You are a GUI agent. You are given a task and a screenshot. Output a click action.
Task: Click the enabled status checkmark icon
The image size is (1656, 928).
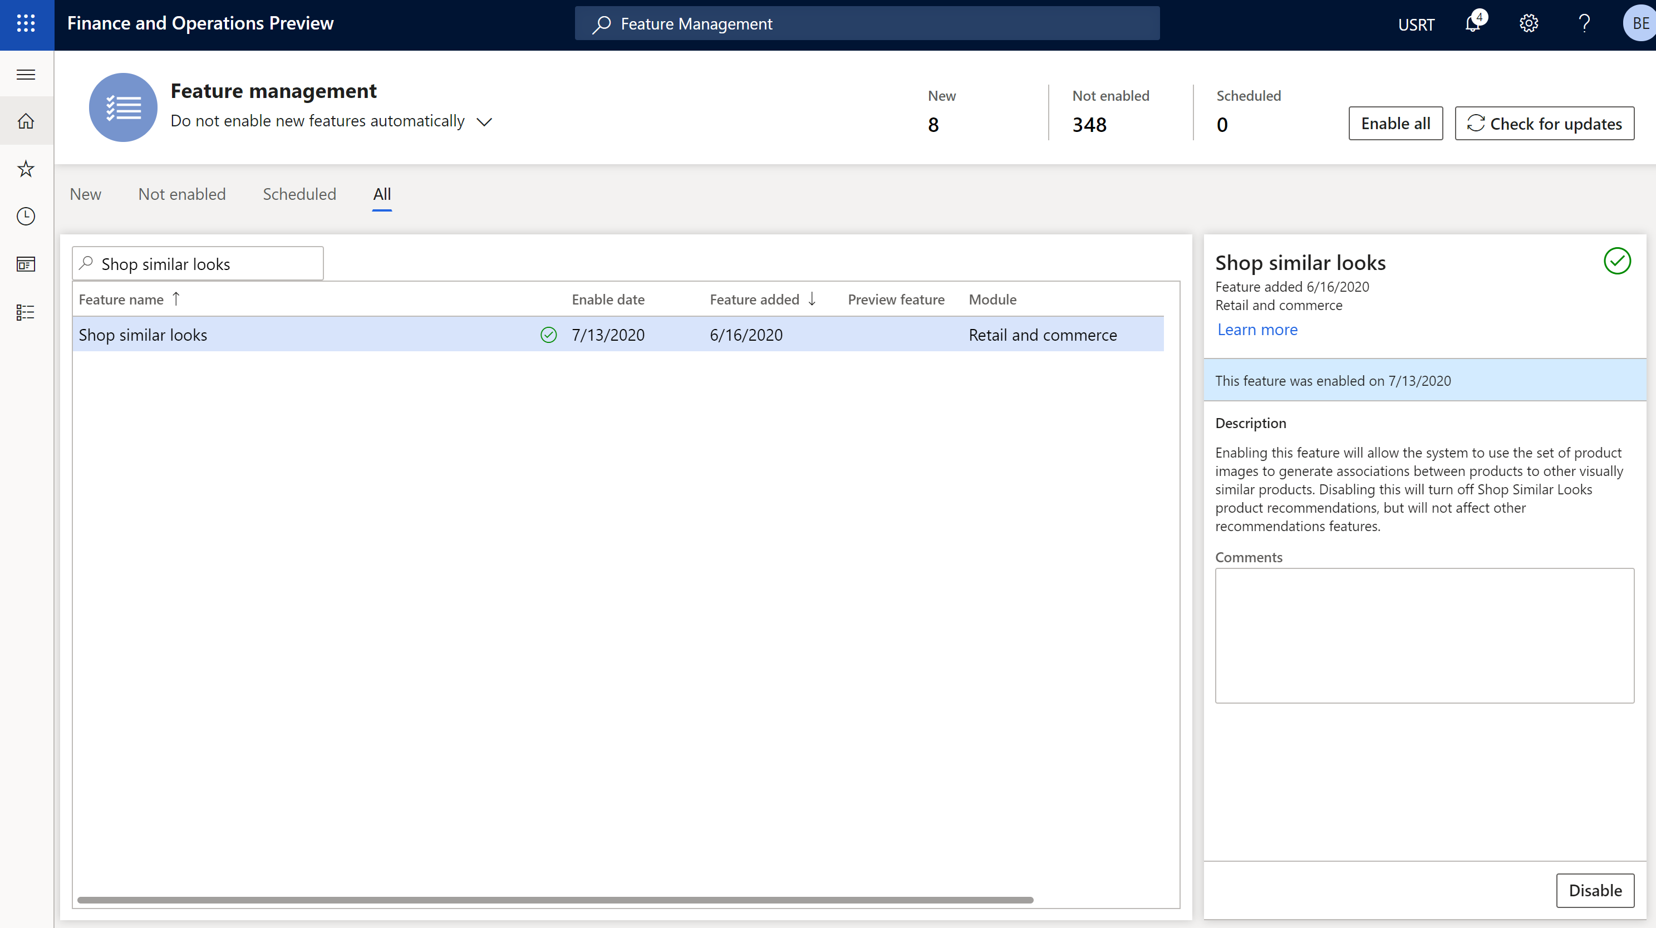[548, 335]
